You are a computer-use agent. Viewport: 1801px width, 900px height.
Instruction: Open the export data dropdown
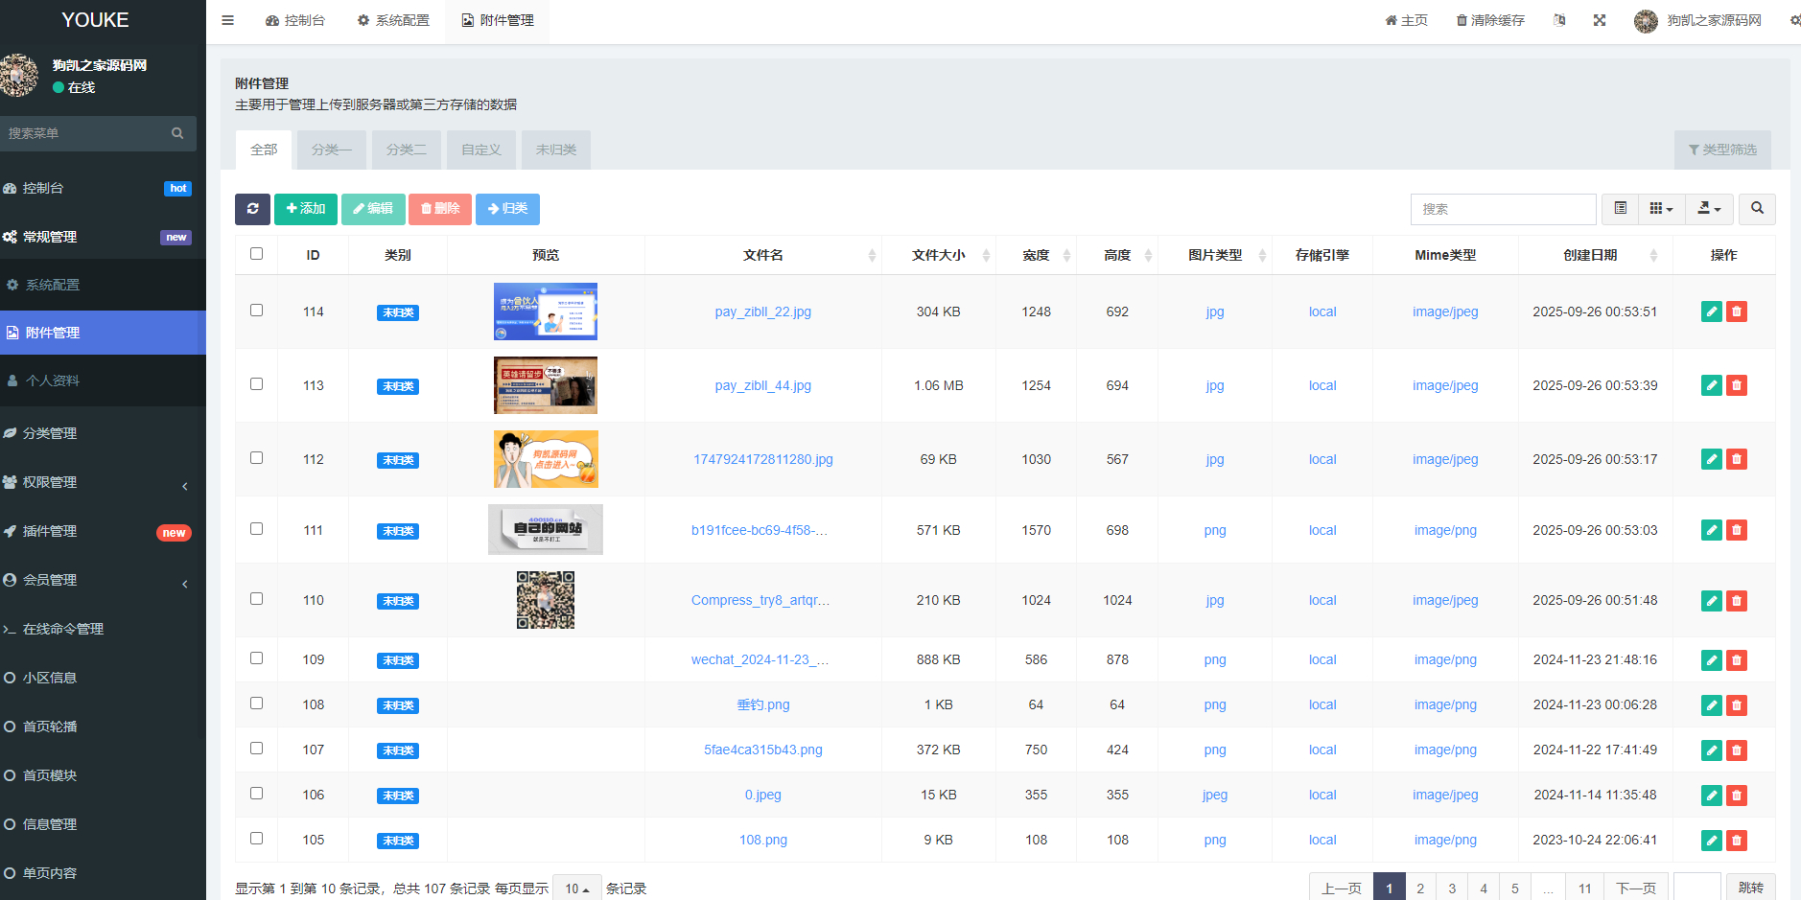click(1709, 209)
